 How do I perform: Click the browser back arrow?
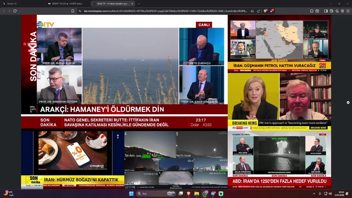point(4,11)
